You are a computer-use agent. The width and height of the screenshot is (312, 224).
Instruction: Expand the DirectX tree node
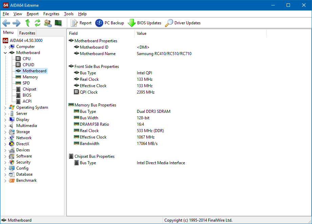click(5, 144)
